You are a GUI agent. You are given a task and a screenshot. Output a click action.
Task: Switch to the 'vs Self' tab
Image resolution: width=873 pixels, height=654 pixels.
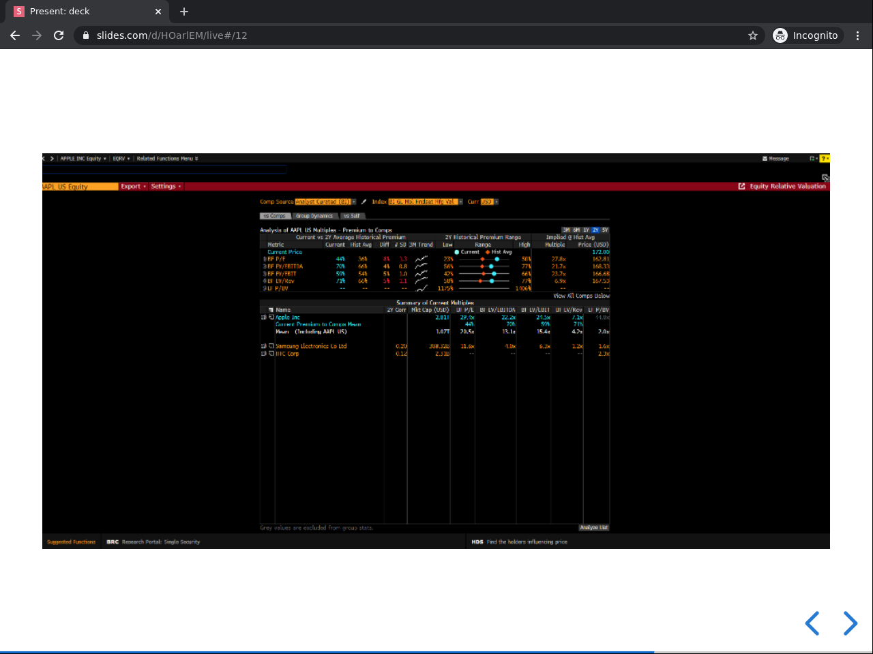click(x=351, y=216)
